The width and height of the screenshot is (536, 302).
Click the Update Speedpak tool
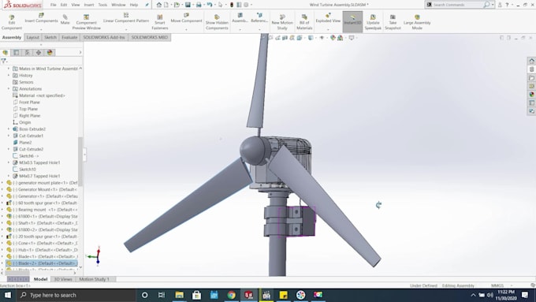coord(373,22)
